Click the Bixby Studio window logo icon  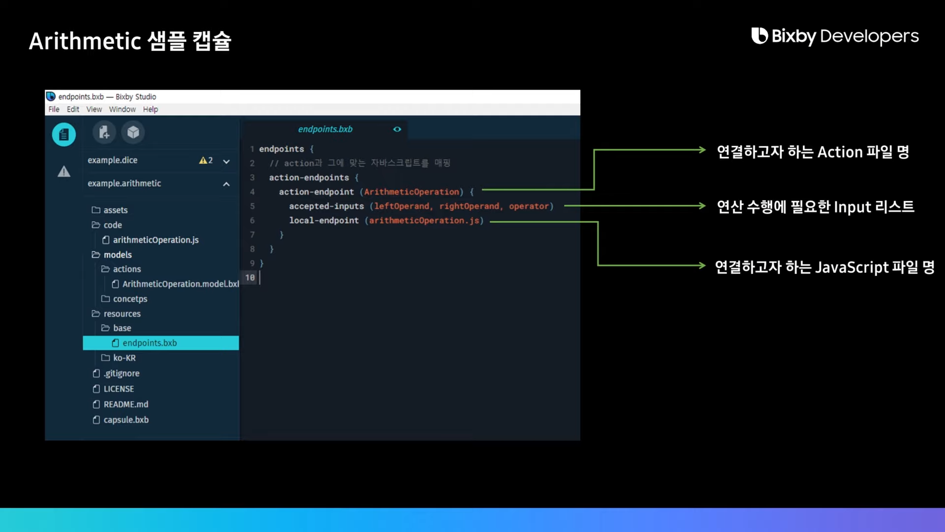[x=51, y=97]
